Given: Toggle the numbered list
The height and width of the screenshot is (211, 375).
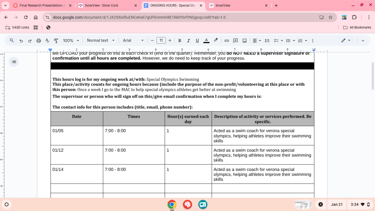Looking at the screenshot, I should point(300,40).
